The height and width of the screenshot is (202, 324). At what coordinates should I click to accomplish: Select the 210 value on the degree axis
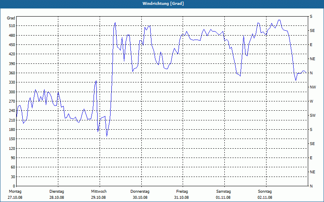[12, 120]
